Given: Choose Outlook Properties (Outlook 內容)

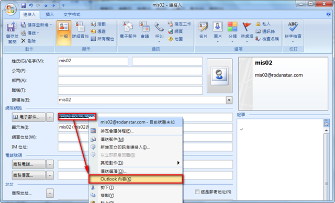Looking at the screenshot, I should (x=136, y=179).
